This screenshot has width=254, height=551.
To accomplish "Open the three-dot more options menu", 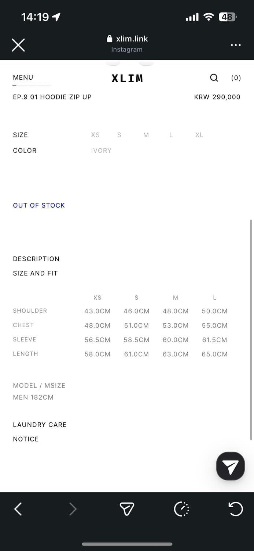I will (x=236, y=45).
